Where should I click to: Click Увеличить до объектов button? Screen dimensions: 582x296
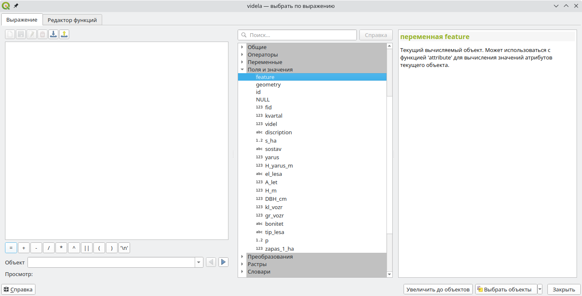[x=438, y=289]
